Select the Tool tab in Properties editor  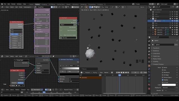tap(149, 41)
